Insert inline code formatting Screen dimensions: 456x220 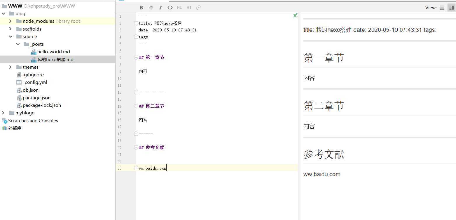[x=170, y=8]
